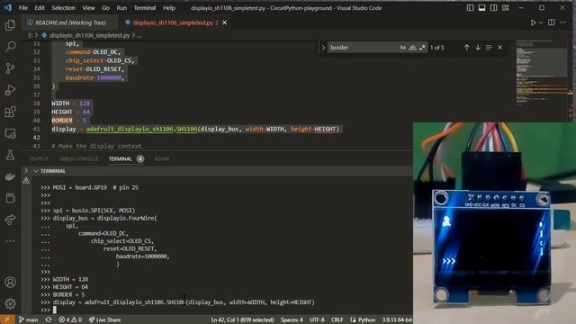The height and width of the screenshot is (324, 576).
Task: Open Problems errors and warnings indicator
Action: (70, 319)
